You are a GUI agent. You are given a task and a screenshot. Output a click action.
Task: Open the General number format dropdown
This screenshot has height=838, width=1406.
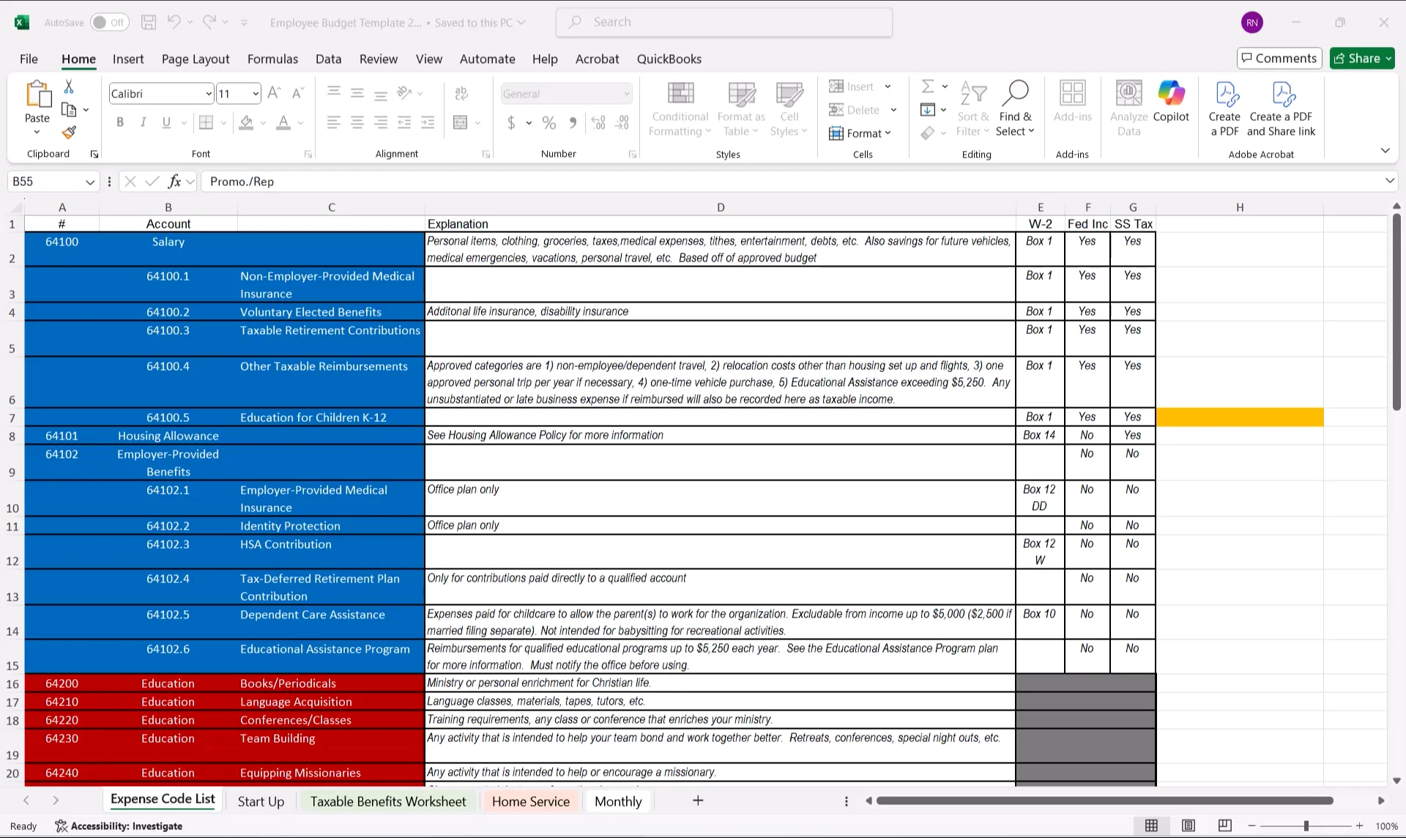click(x=626, y=93)
